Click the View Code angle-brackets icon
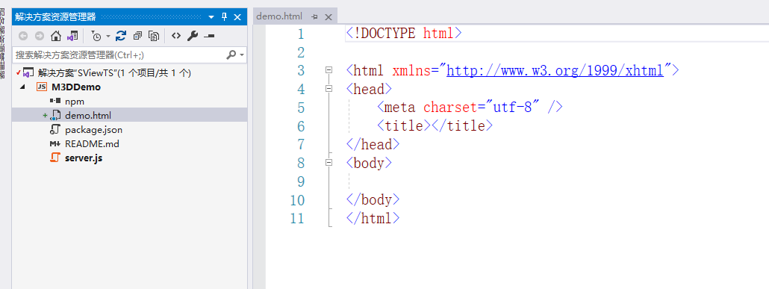 (x=176, y=36)
